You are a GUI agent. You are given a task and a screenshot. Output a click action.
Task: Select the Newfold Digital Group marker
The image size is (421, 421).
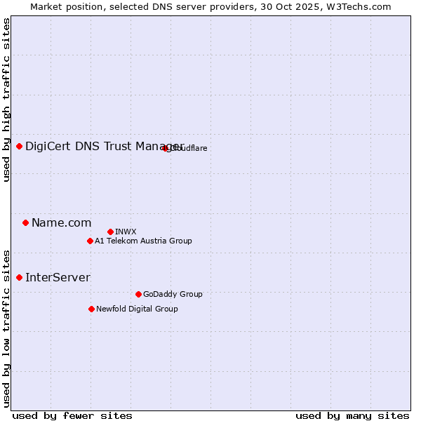(x=91, y=309)
